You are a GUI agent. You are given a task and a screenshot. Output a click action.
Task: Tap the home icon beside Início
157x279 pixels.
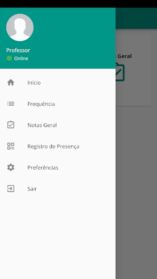click(11, 82)
